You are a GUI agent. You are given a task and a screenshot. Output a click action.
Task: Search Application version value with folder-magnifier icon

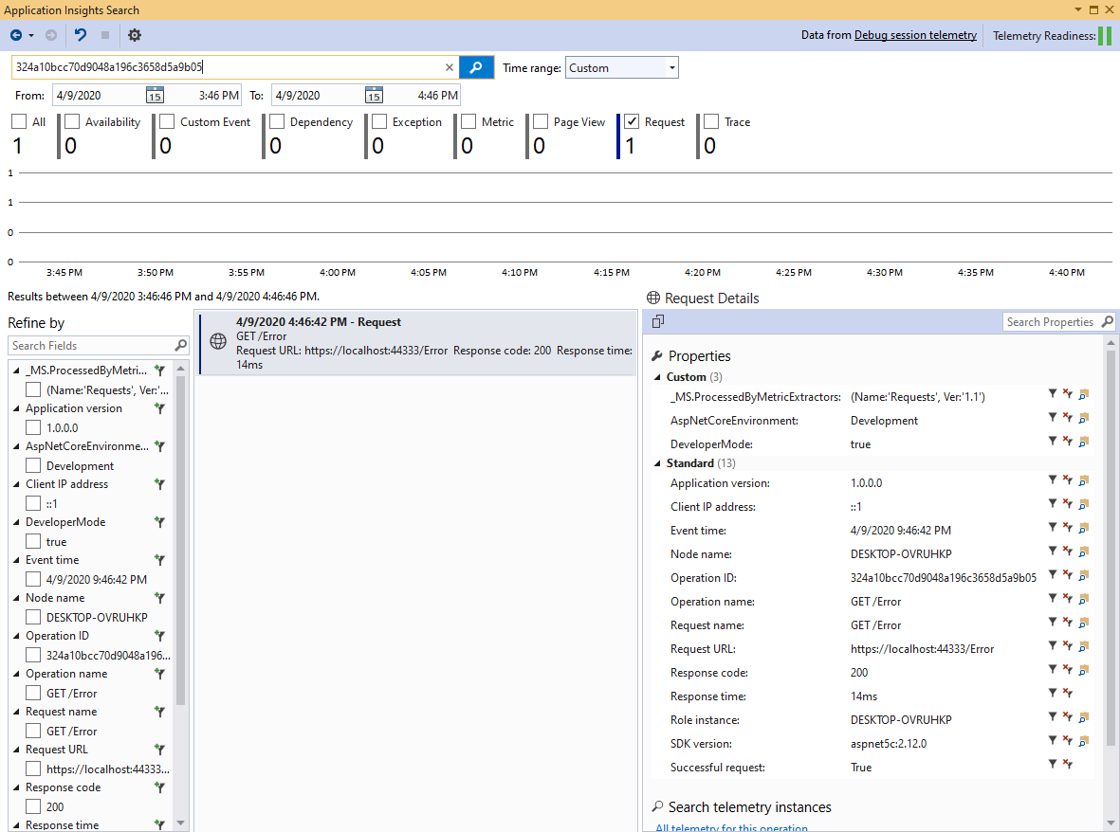tap(1084, 480)
